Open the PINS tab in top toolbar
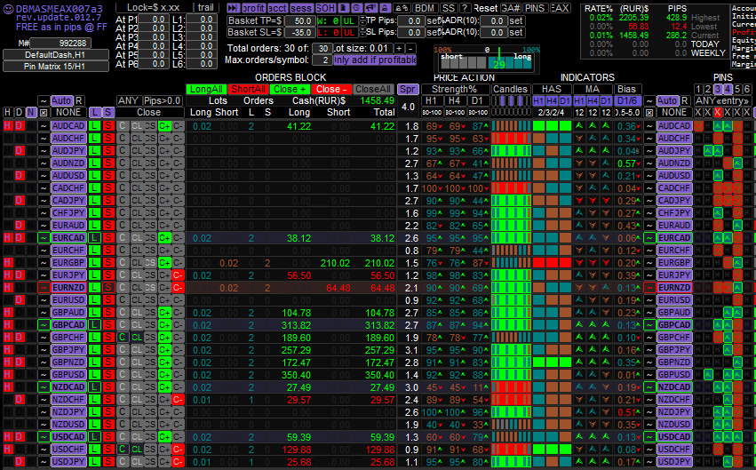Screen dimensions: 756x470 535,8
